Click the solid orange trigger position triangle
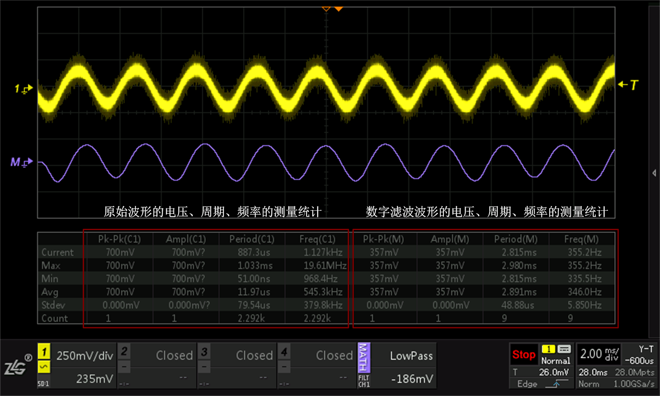The height and width of the screenshot is (396, 660). [x=338, y=8]
